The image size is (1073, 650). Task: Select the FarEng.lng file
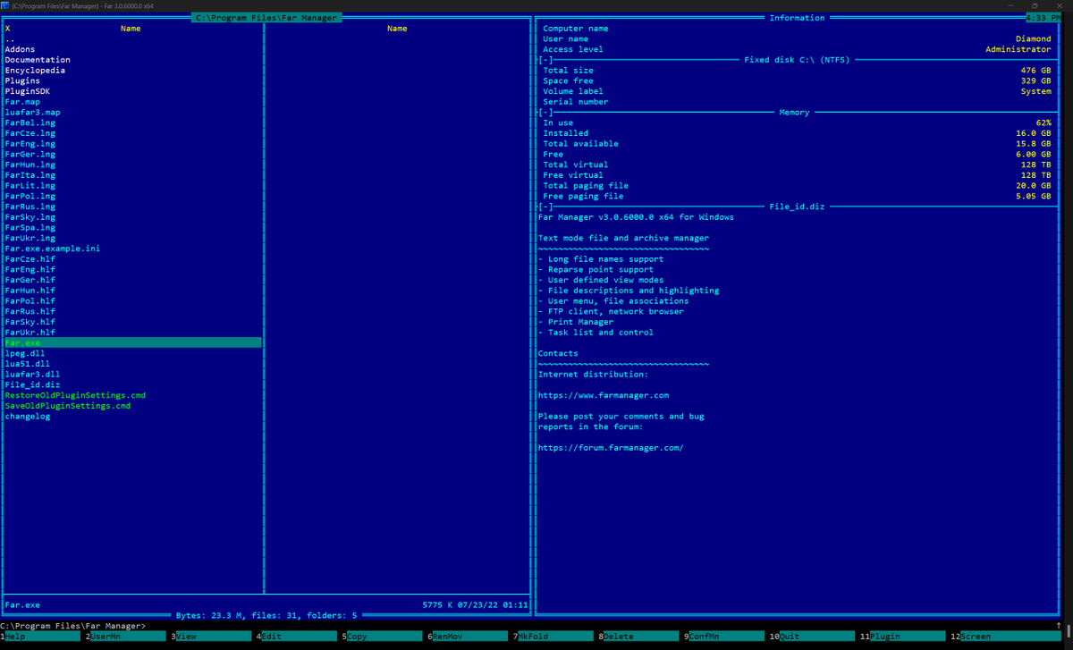coord(132,144)
